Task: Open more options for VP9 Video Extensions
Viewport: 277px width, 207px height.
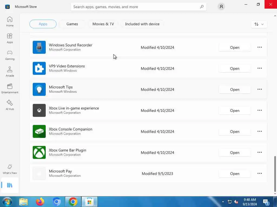Action: (x=259, y=68)
